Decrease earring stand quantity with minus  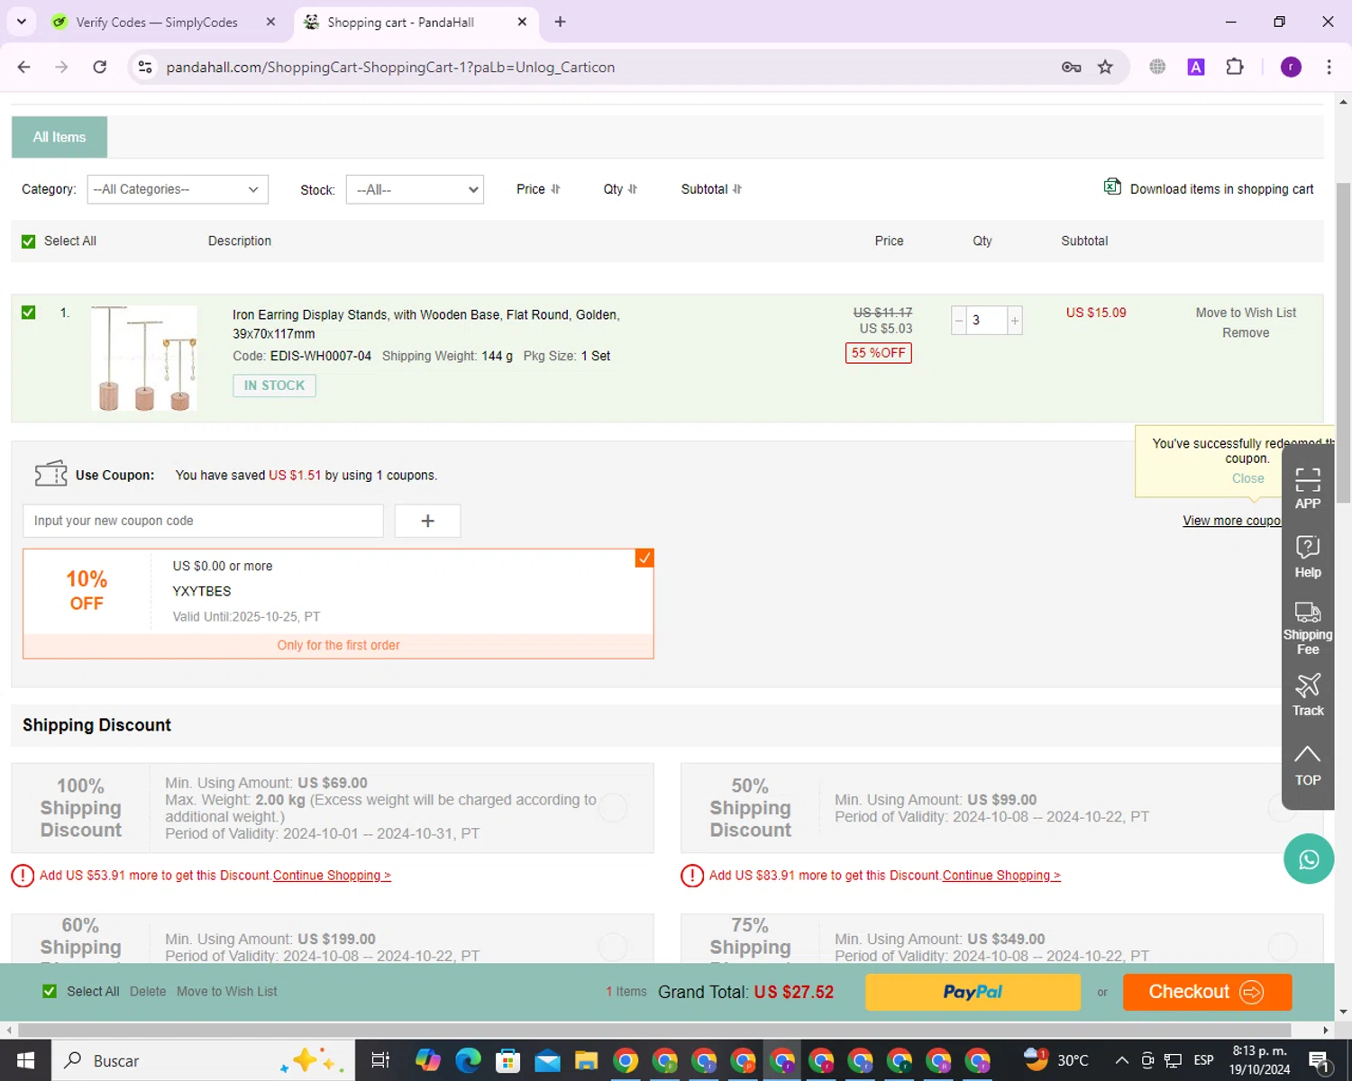pos(958,321)
